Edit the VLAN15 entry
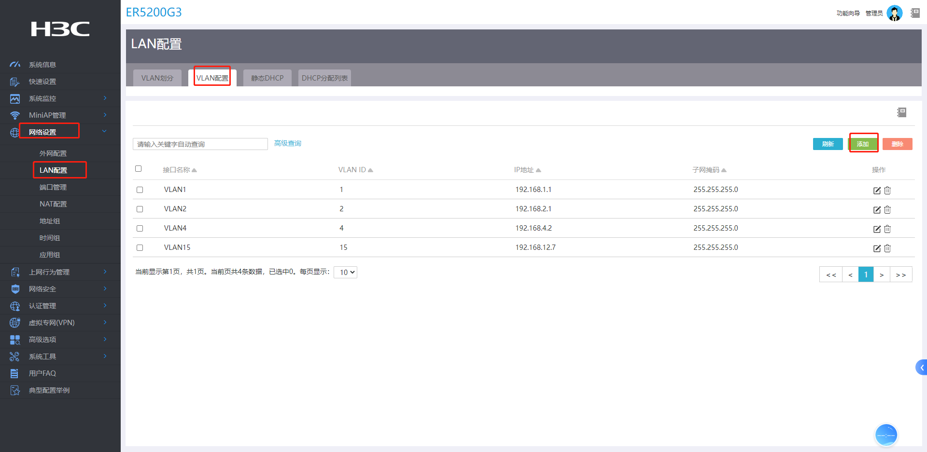 tap(877, 248)
